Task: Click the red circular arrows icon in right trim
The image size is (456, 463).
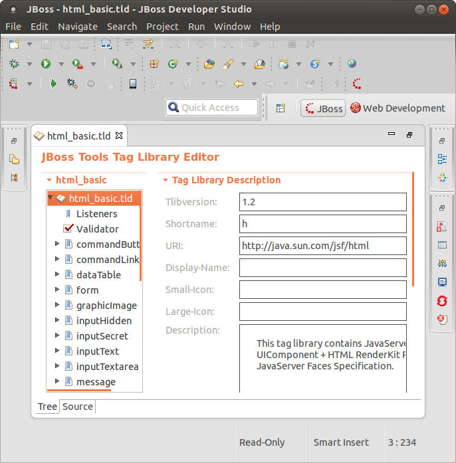Action: [442, 301]
